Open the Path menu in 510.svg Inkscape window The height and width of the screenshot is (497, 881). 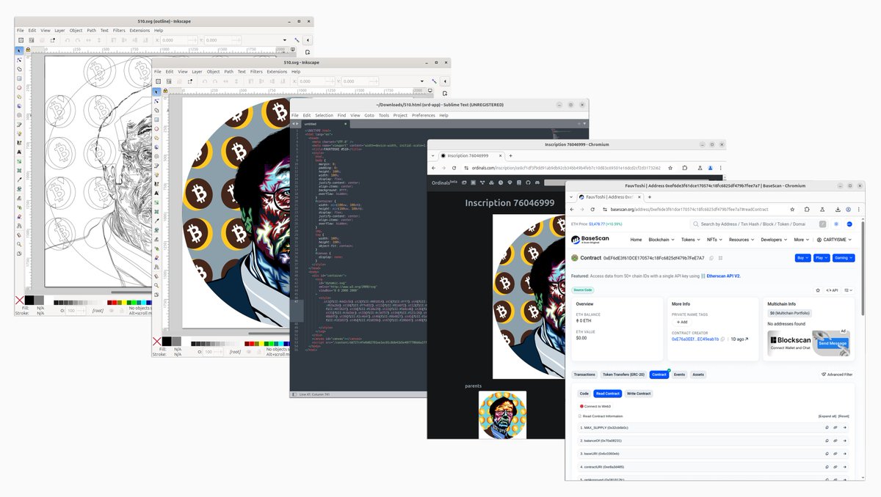click(228, 72)
